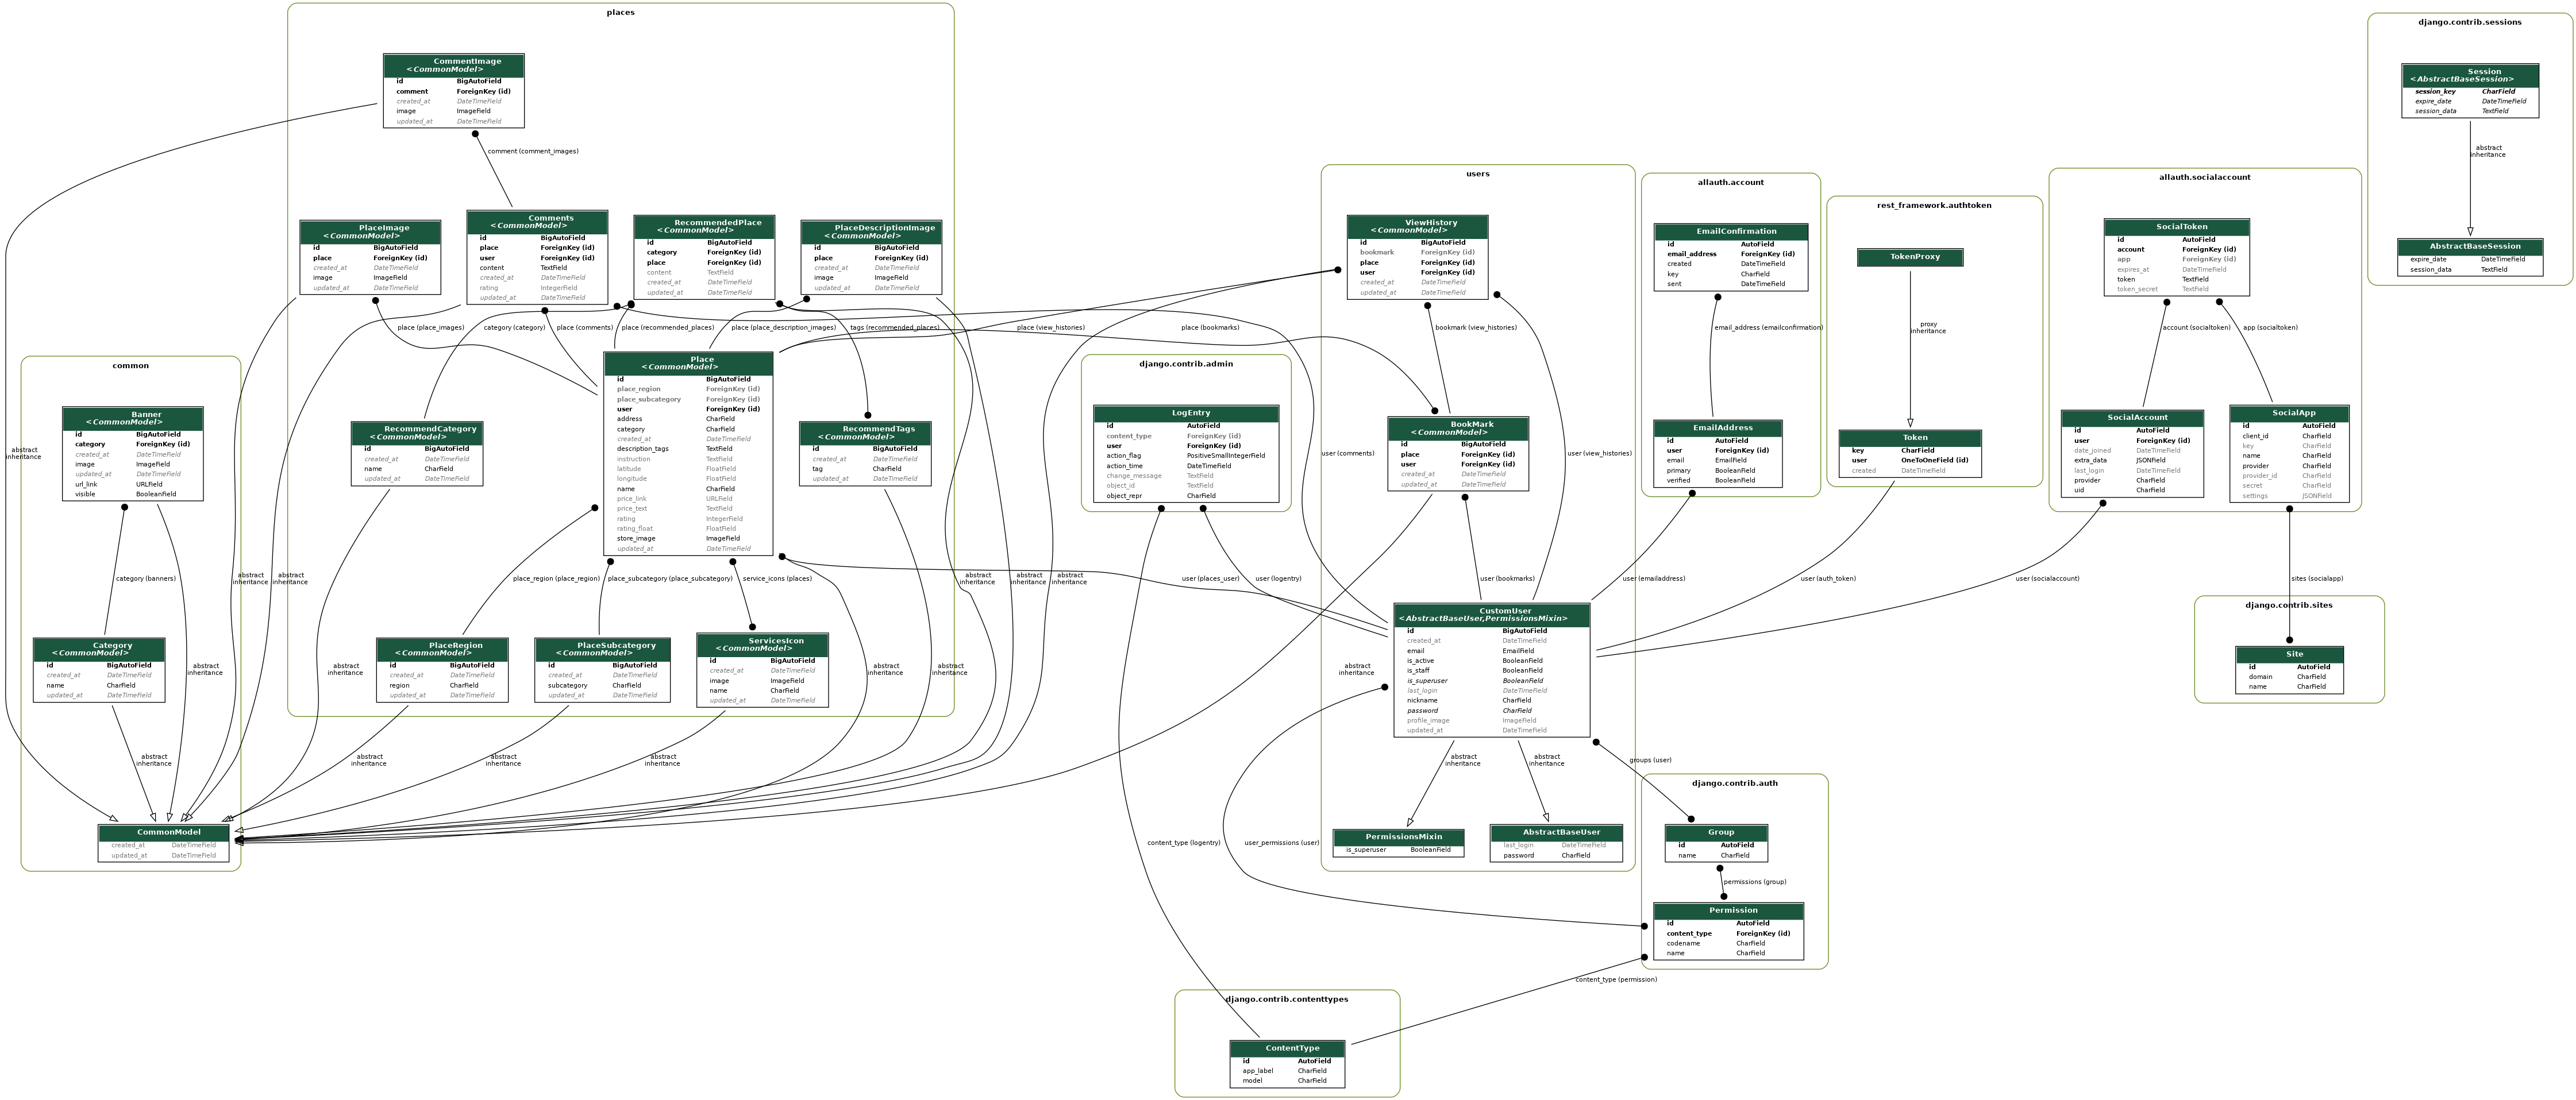2576x1100 pixels.
Task: Click the 'bookmark (view_histories)' edge label
Action: [1476, 328]
